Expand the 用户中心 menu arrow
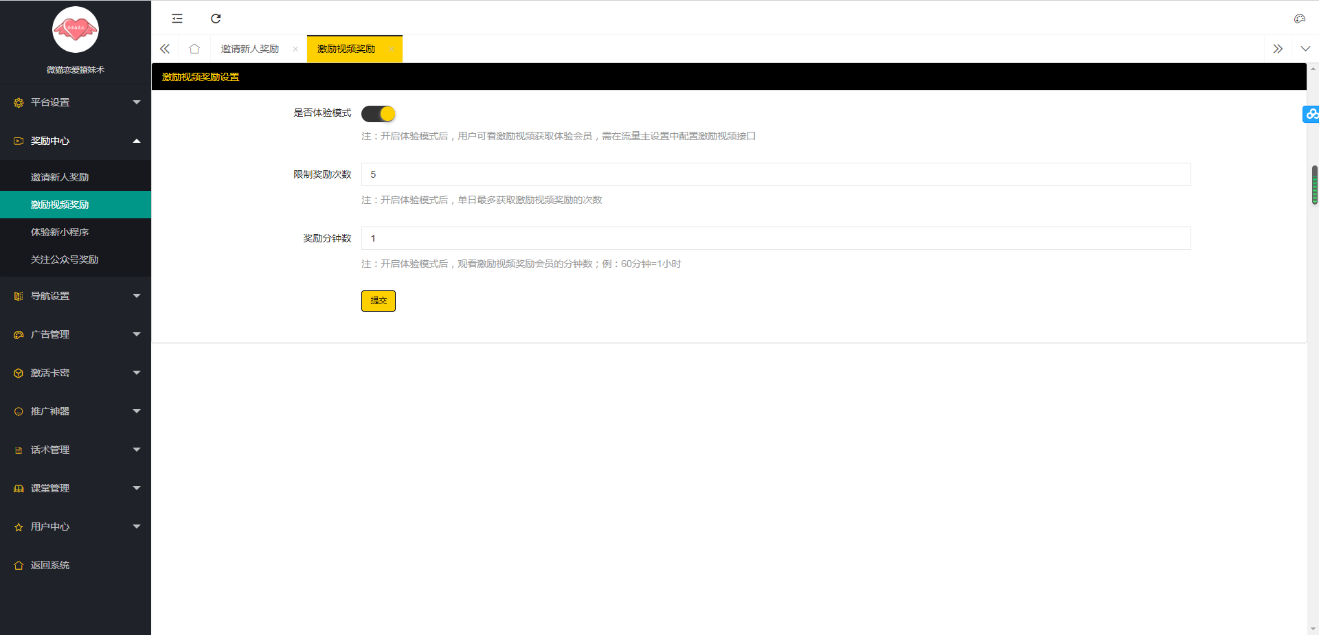The image size is (1319, 635). (x=137, y=527)
